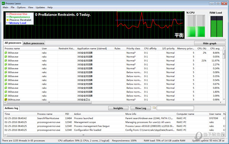The width and height of the screenshot is (229, 144).
Task: Click the RAM Load meter graphic
Action: click(x=217, y=26)
